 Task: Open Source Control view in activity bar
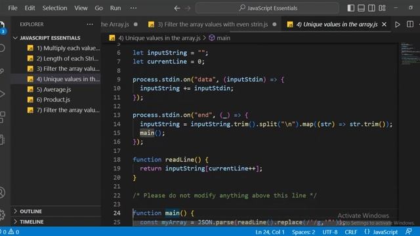click(x=2, y=71)
